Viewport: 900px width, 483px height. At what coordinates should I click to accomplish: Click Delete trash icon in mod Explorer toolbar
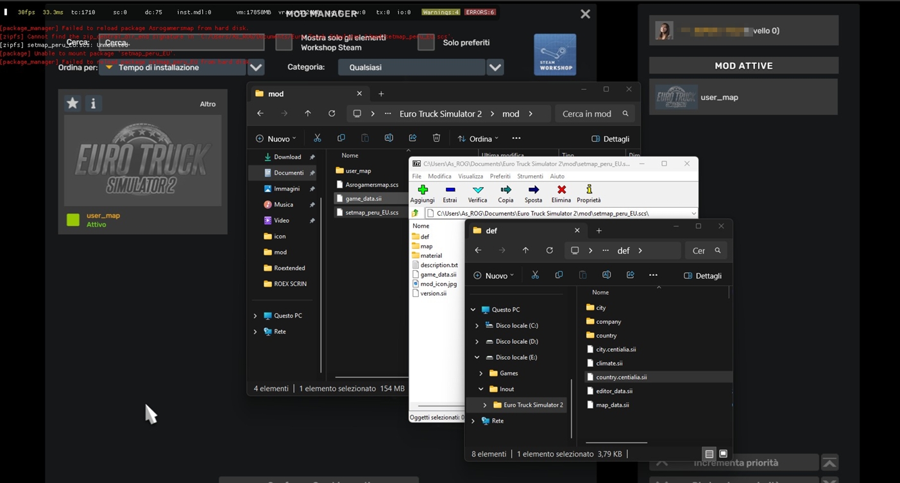coord(436,139)
